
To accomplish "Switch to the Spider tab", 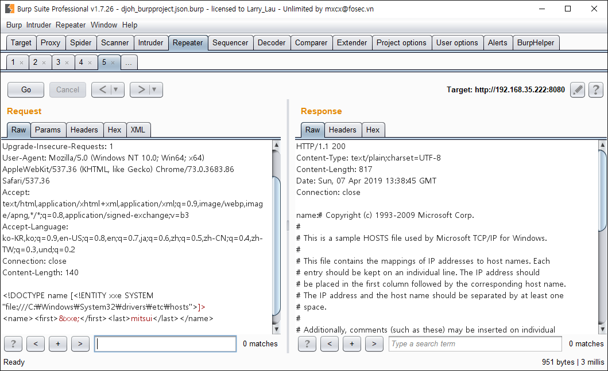I will click(80, 42).
